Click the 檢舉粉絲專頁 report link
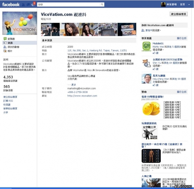Screen dimensions: 194x189 coord(10,109)
